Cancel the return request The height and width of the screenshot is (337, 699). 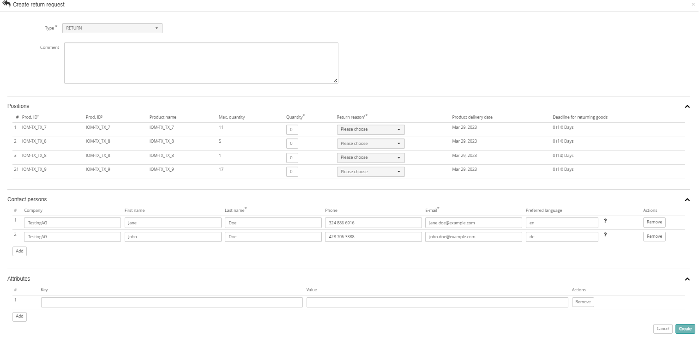tap(663, 329)
